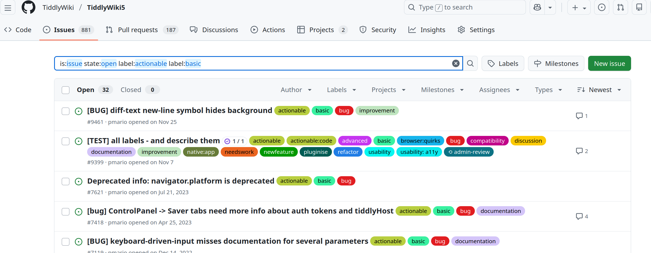Click the search magnifier button
The width and height of the screenshot is (651, 253).
(x=470, y=63)
